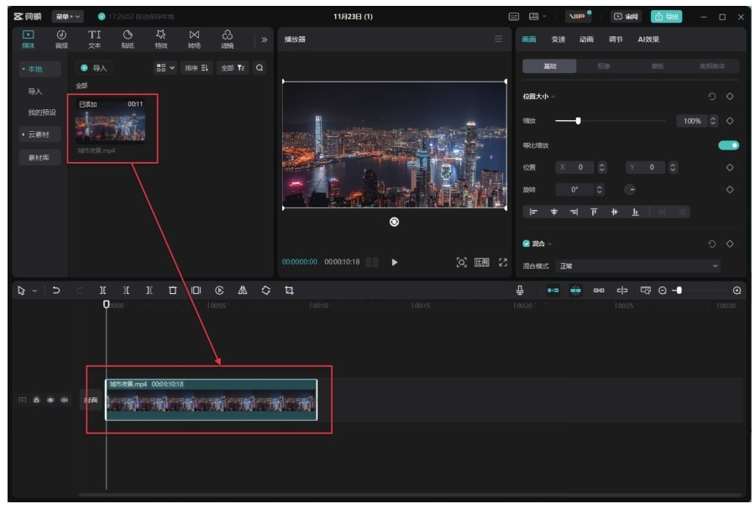The height and width of the screenshot is (509, 755).
Task: Add keyframe for the 缩放 scale row
Action: pyautogui.click(x=730, y=121)
